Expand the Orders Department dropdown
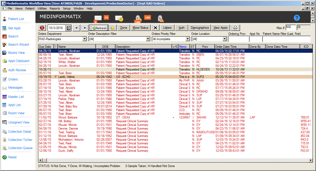316x171 pixels. point(84,39)
